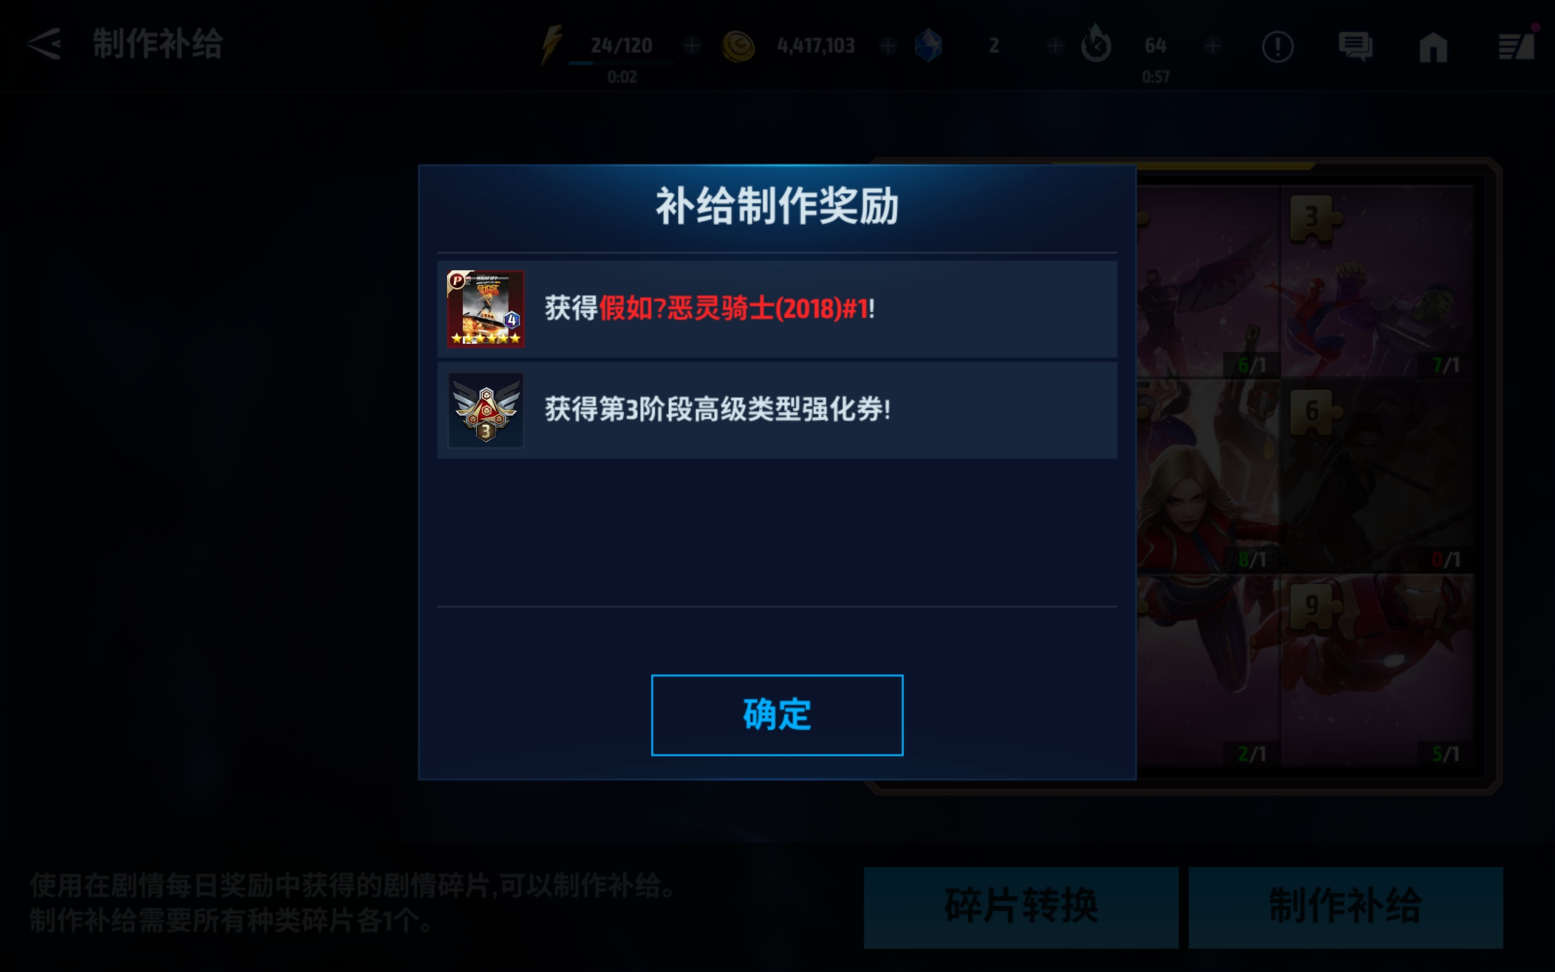Image resolution: width=1555 pixels, height=972 pixels.
Task: Select puzzle piece 3 with Spider-Man
Action: coord(1377,281)
